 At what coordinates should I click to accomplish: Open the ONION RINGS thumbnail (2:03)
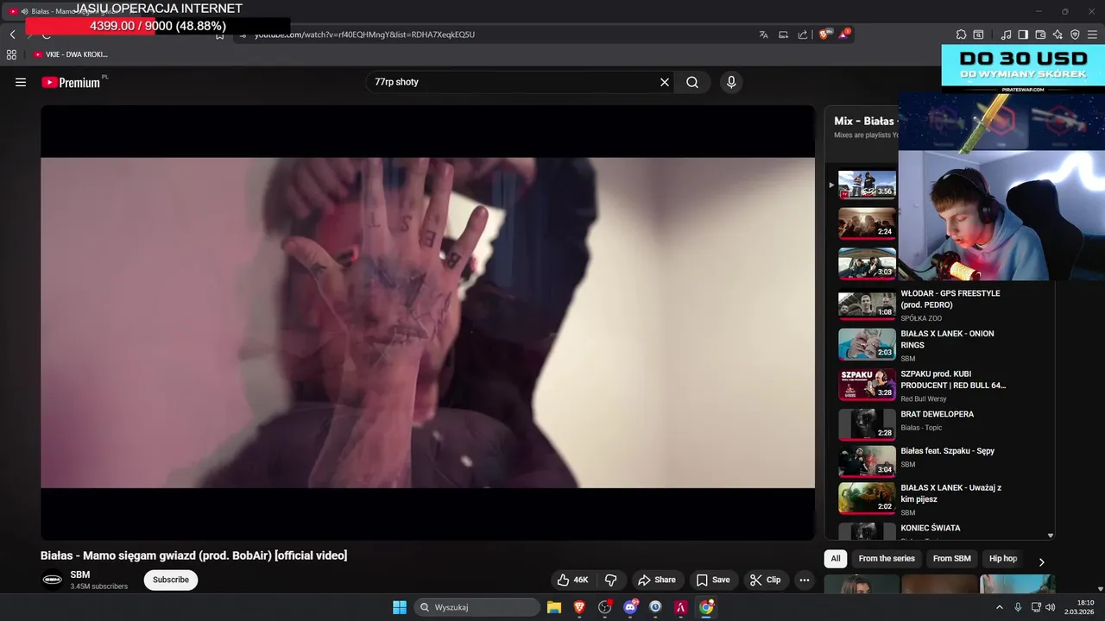867,344
